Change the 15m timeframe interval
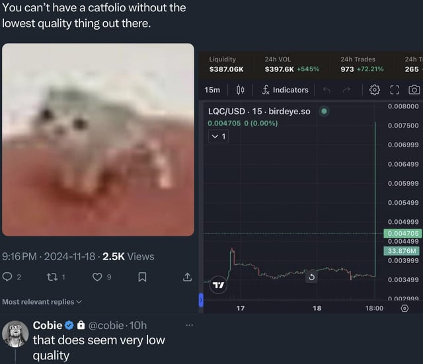Image resolution: width=423 pixels, height=364 pixels. coord(212,90)
